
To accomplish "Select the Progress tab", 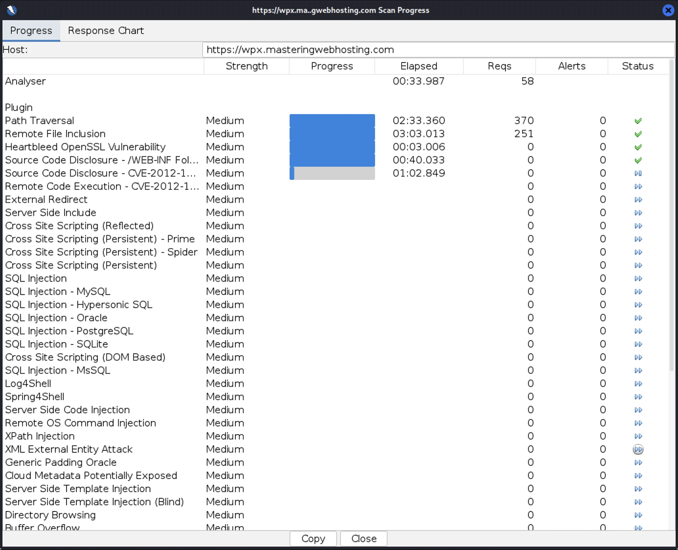I will 31,31.
